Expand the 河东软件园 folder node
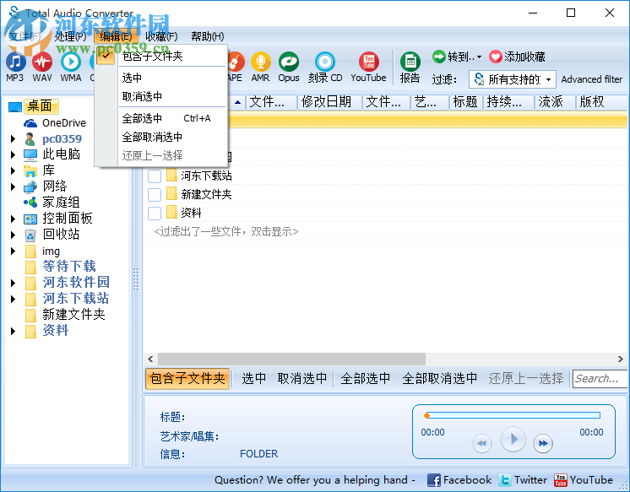The image size is (630, 492). (x=13, y=283)
